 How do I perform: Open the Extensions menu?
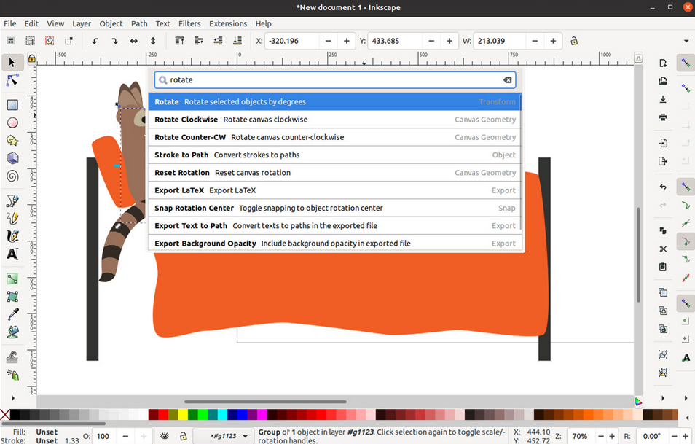(x=228, y=23)
